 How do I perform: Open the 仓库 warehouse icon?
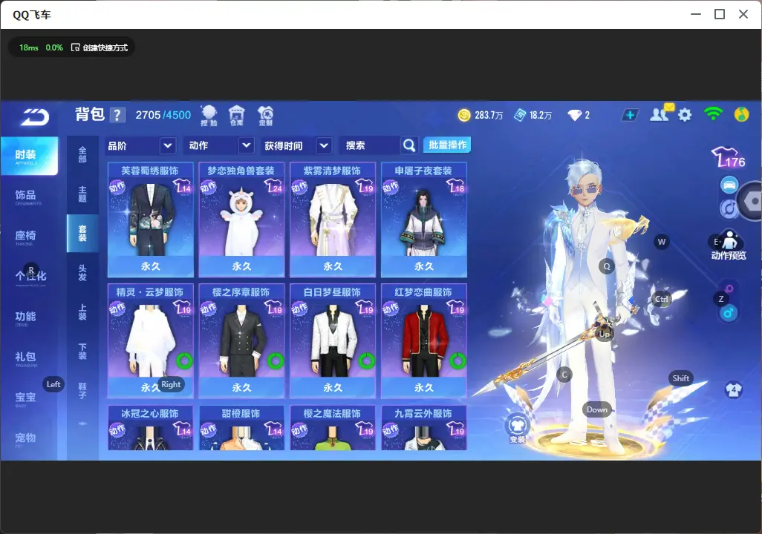point(237,116)
